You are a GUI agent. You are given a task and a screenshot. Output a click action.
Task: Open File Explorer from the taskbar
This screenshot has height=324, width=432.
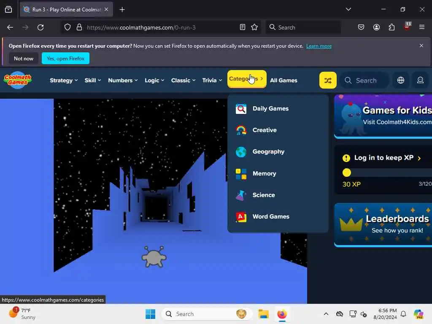(263, 314)
